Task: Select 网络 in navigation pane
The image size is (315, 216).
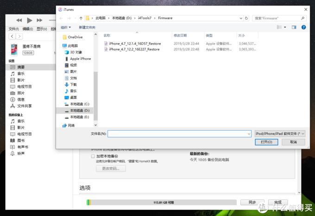Action: coord(71,125)
